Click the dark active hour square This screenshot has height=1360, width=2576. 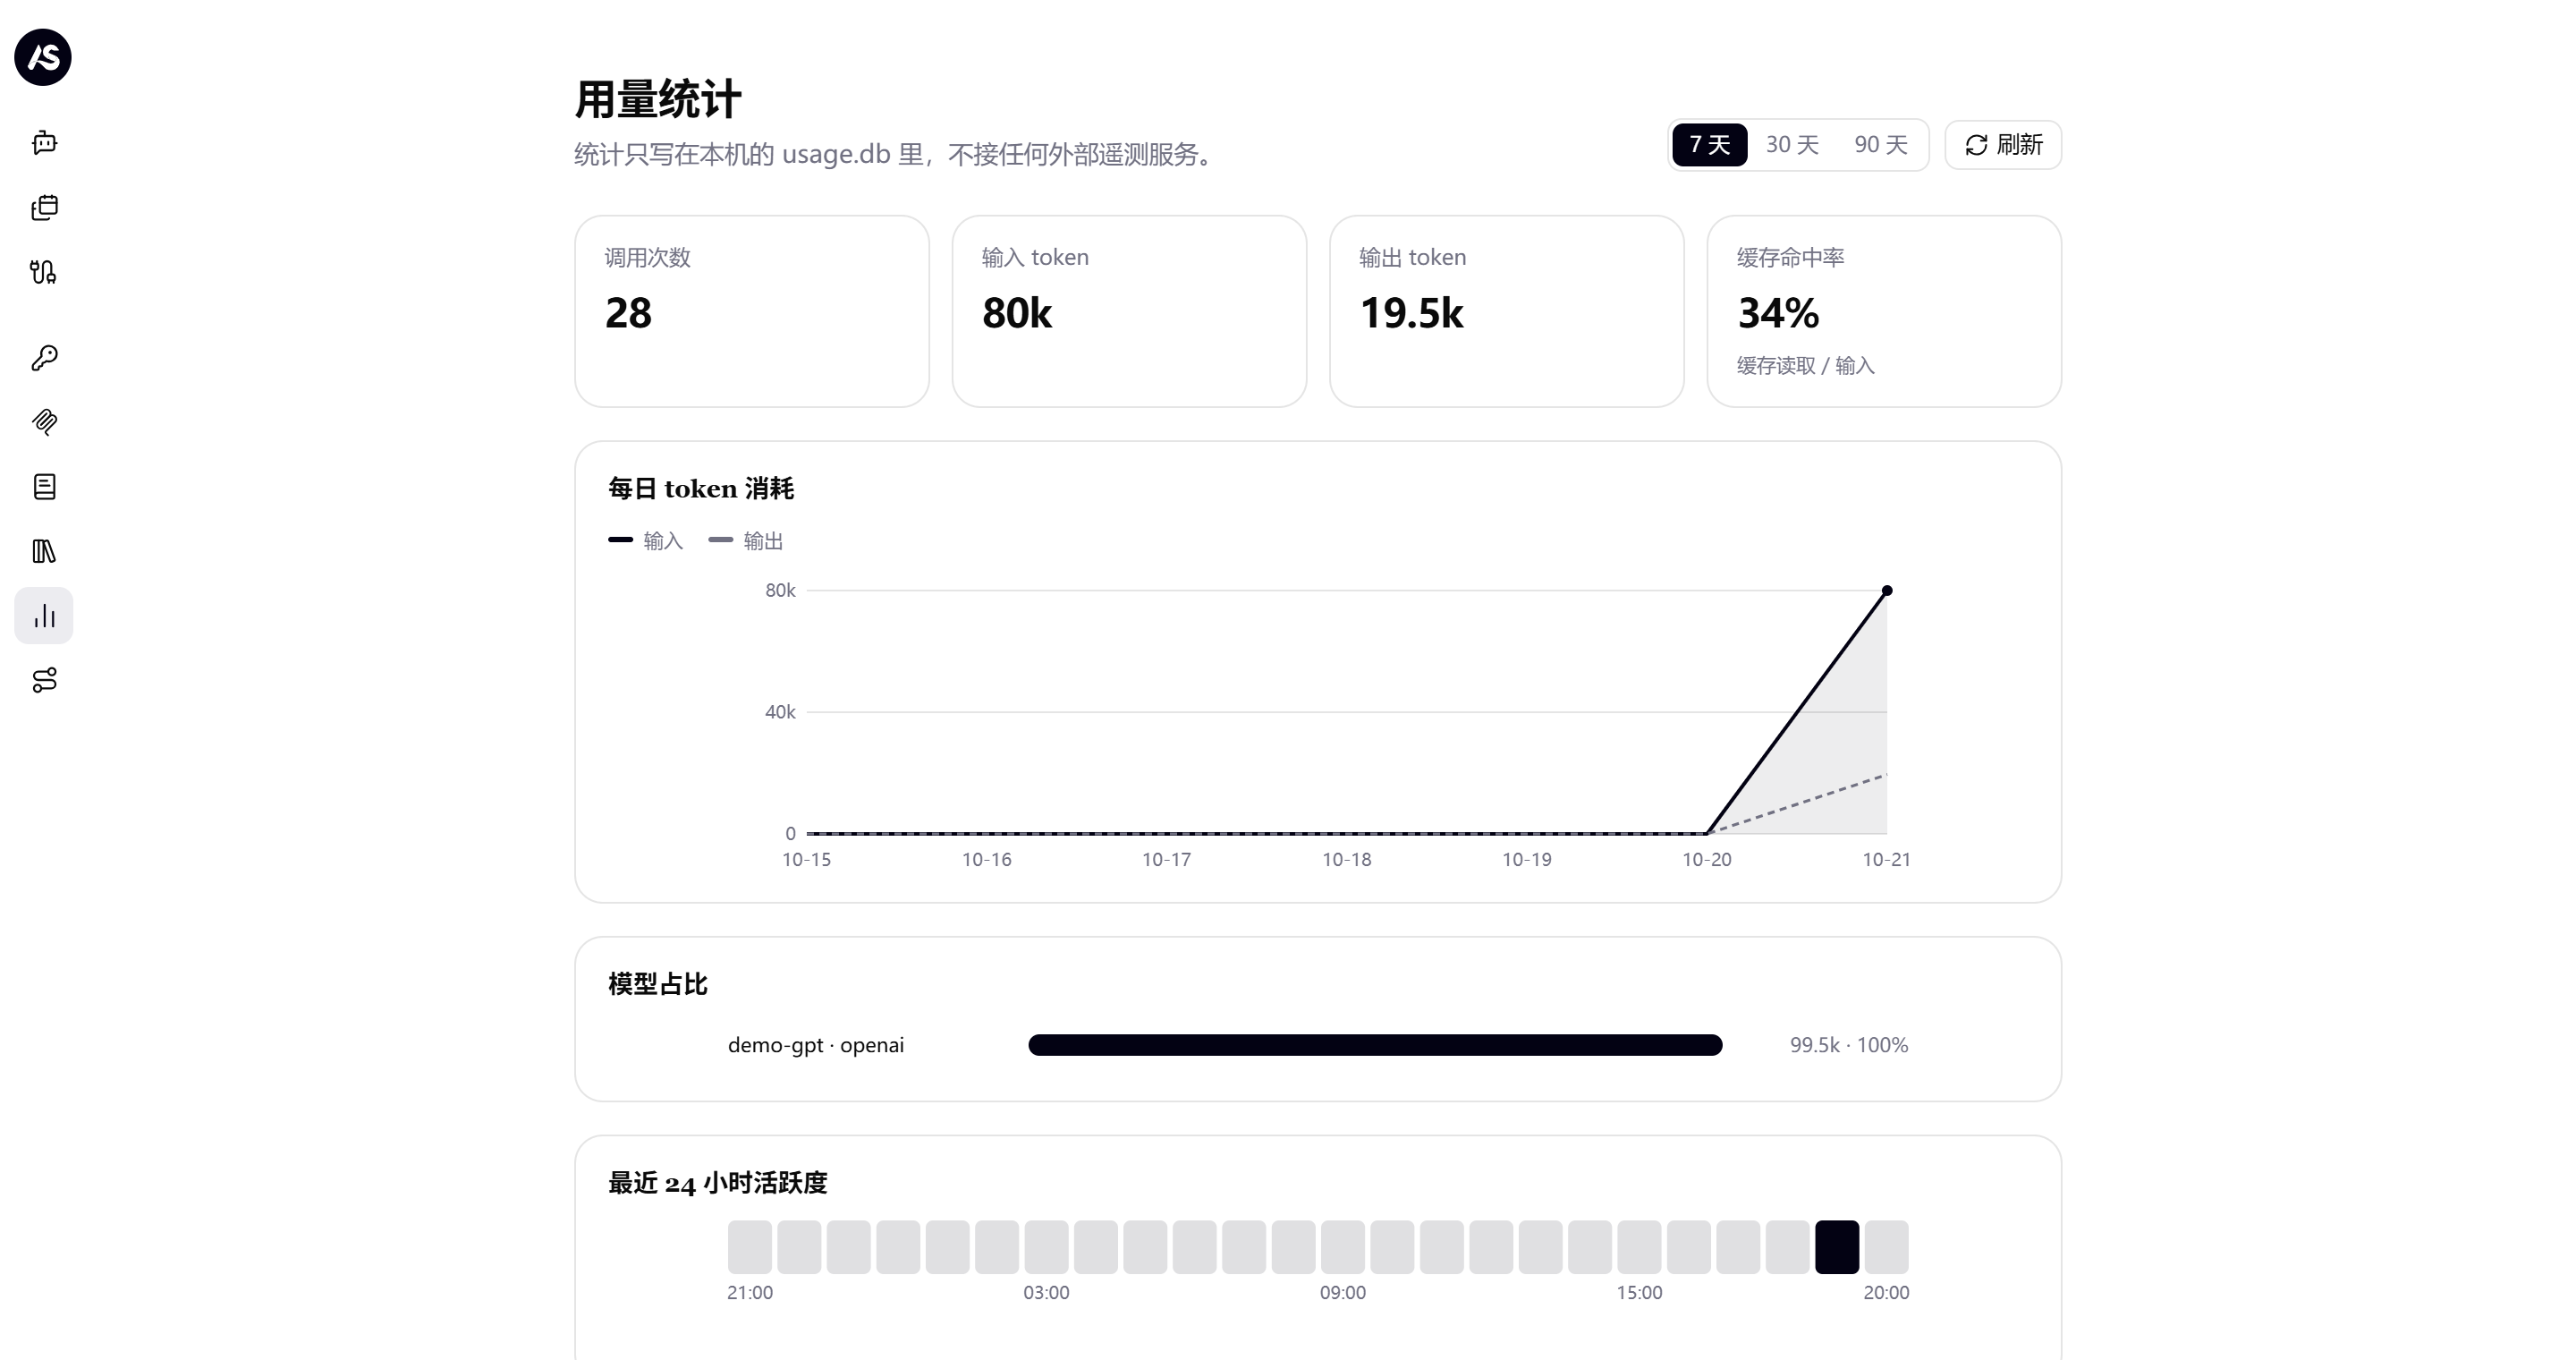pos(1837,1247)
